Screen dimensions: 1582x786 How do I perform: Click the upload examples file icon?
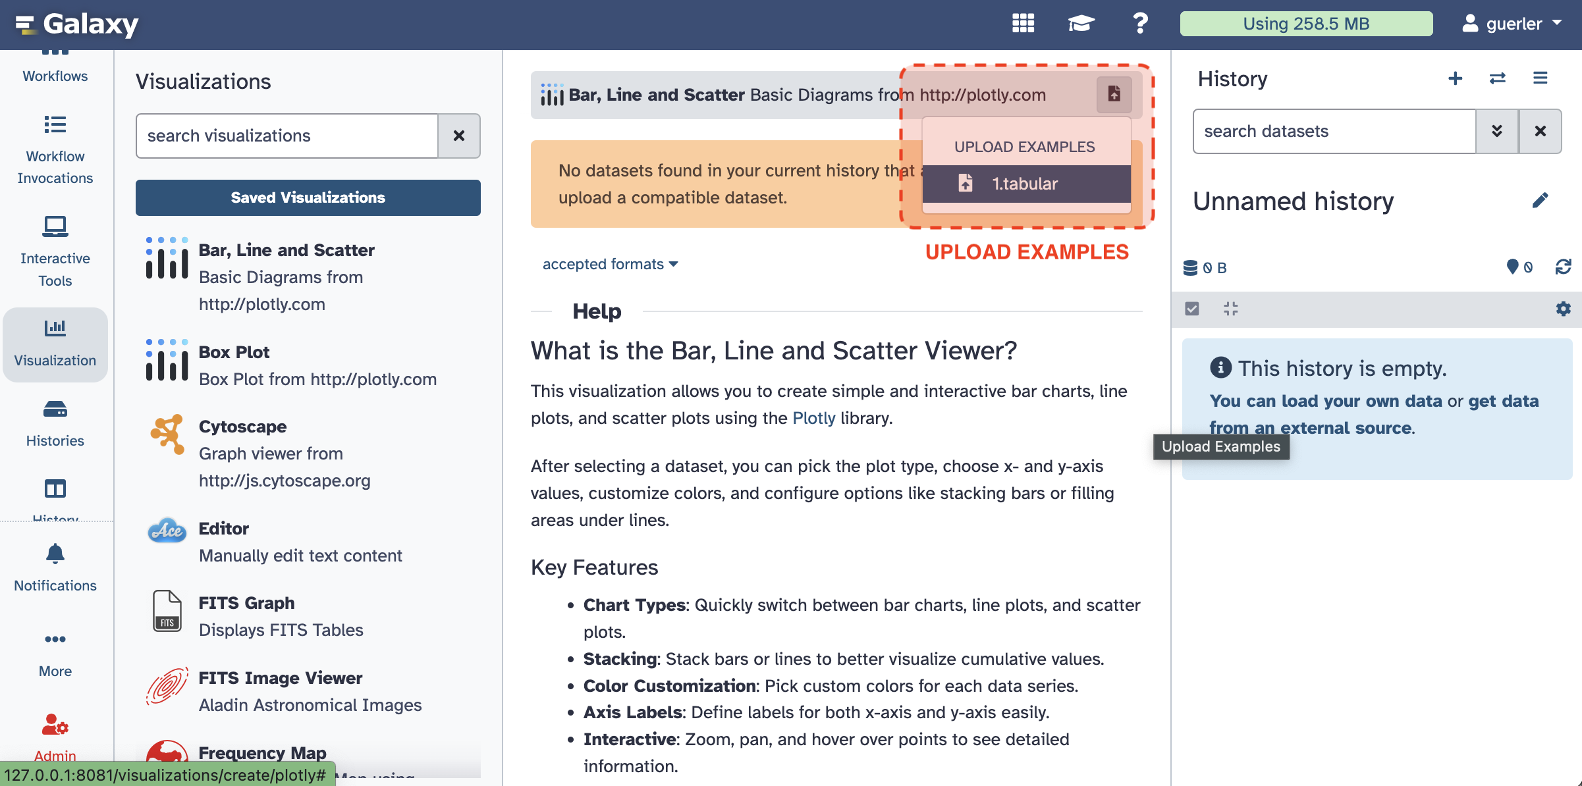click(x=1114, y=94)
